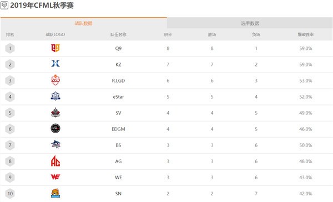Viewport: 333px width, 202px height.
Task: Click the KZ team logo
Action: tap(56, 63)
